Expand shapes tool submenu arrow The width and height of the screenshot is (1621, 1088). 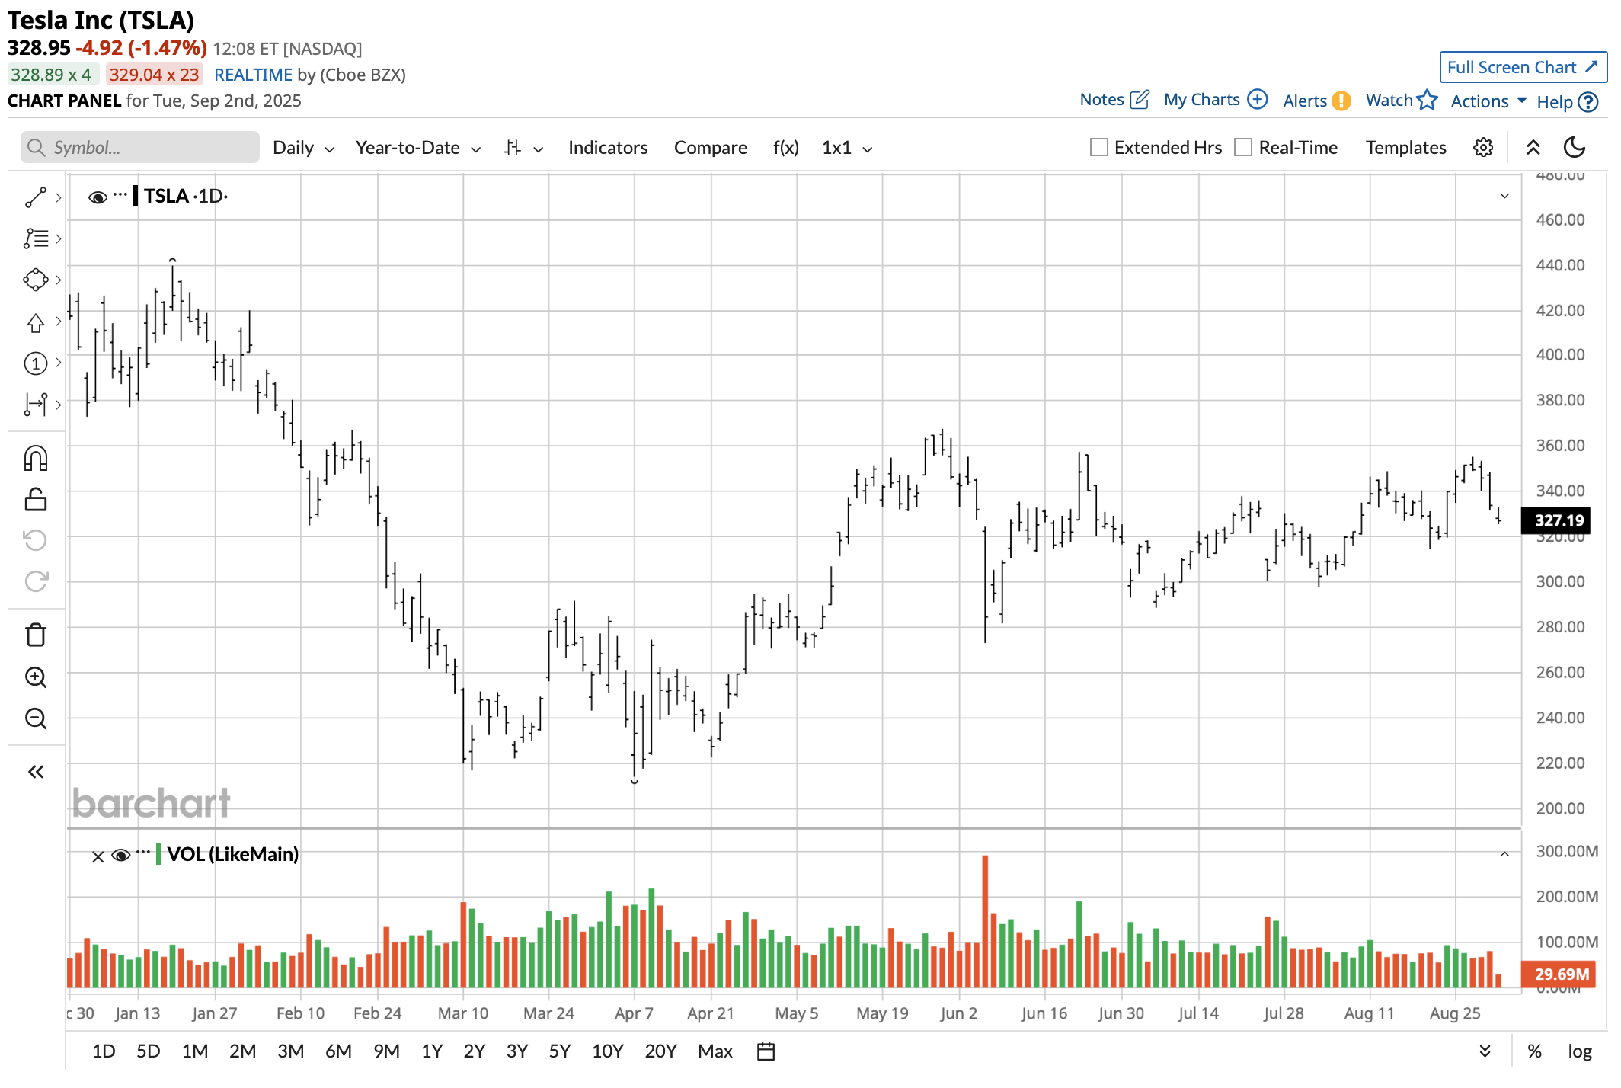click(58, 280)
